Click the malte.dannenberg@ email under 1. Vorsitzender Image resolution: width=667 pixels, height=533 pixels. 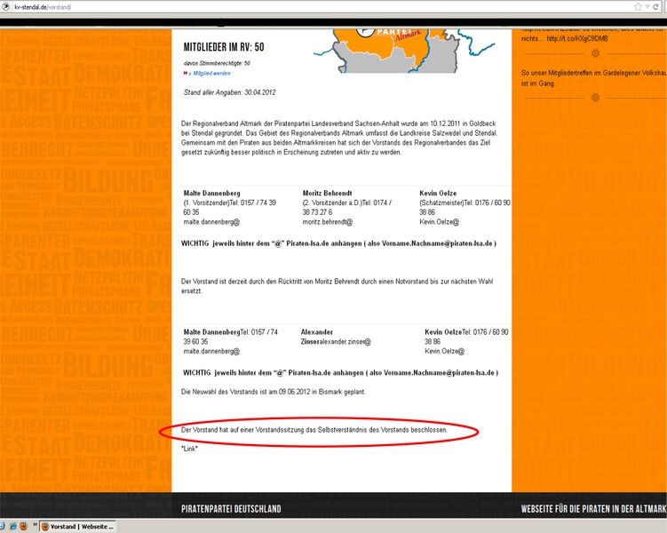[211, 222]
